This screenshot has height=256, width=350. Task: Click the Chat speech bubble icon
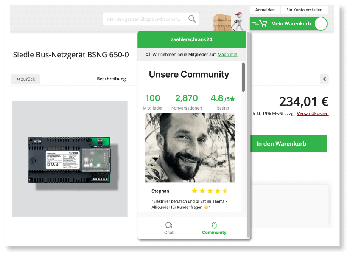click(169, 225)
